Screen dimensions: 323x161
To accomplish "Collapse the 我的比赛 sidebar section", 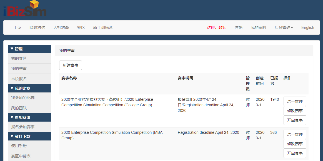I will (x=29, y=88).
